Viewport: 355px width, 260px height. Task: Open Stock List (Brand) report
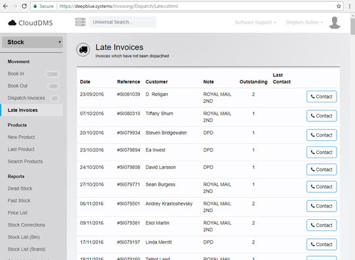[x=26, y=249]
